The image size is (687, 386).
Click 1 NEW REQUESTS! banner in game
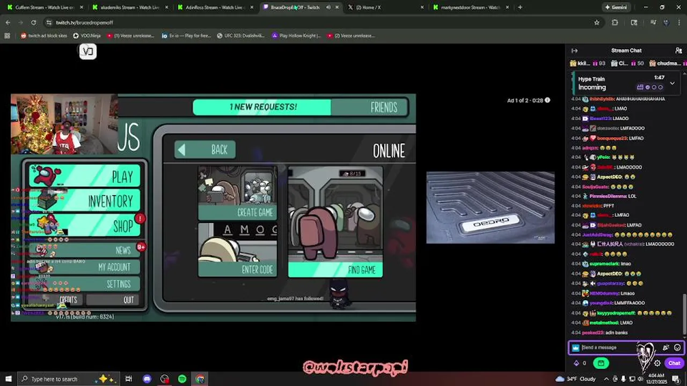262,107
